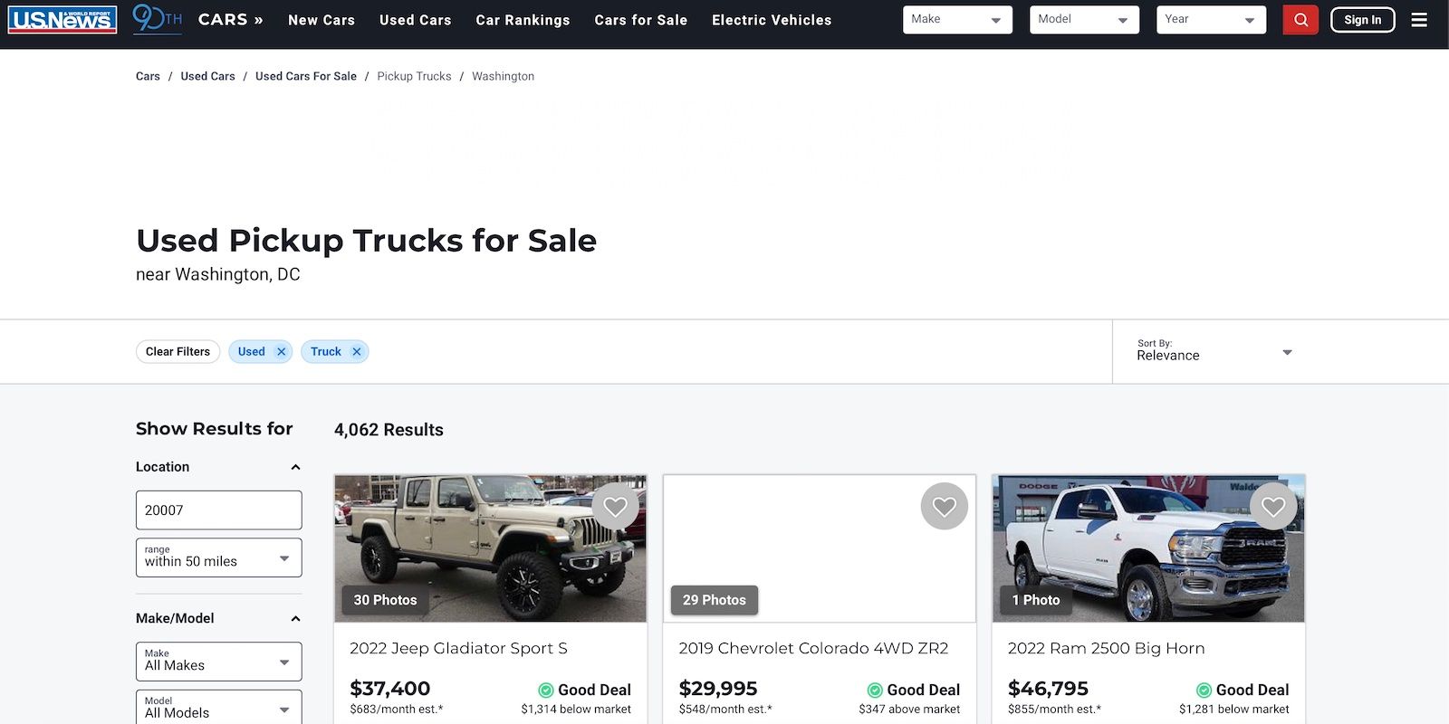Click the Good Deal checkmark on the Ram 2500
This screenshot has width=1449, height=724.
pyautogui.click(x=1204, y=690)
